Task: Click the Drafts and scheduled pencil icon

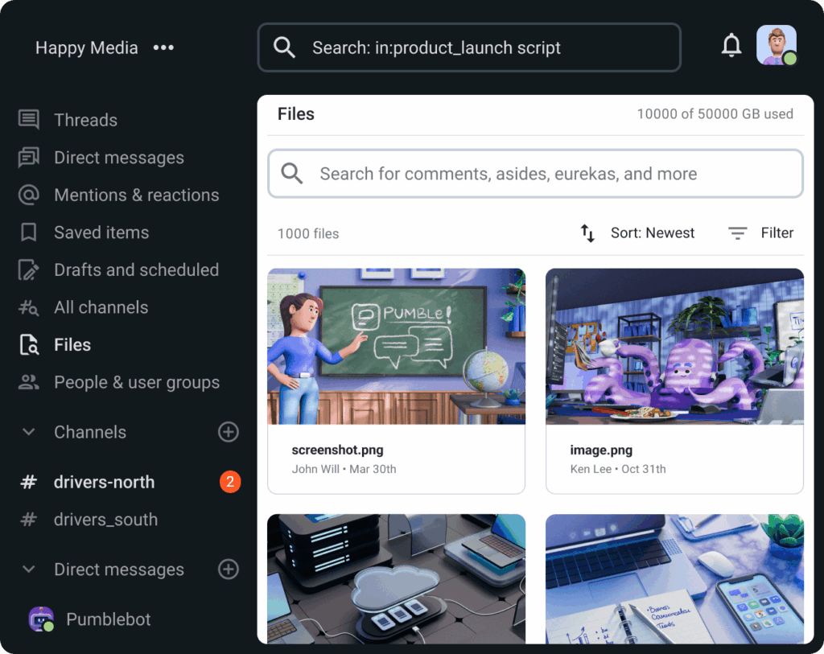Action: 28,270
